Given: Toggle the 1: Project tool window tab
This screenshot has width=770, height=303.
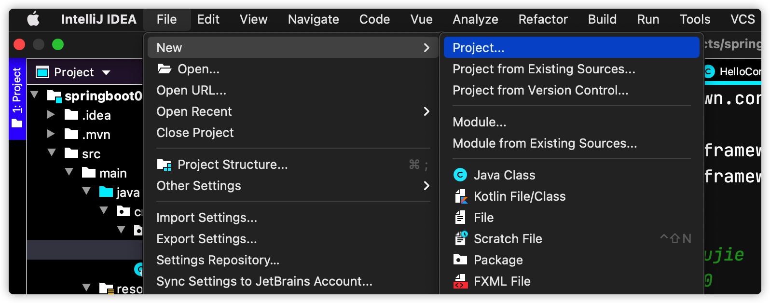Looking at the screenshot, I should 17,99.
